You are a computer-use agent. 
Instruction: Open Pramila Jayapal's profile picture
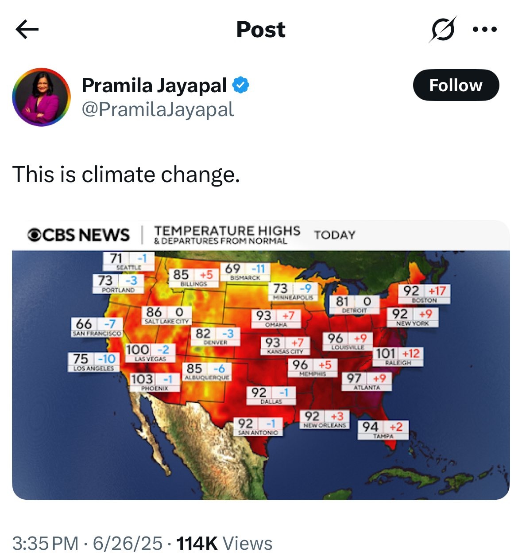[x=41, y=97]
